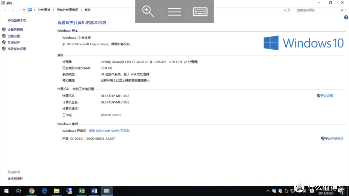Viewport: 349px width, 196px height.
Task: Open the remote session hamburger menu
Action: pos(174,12)
